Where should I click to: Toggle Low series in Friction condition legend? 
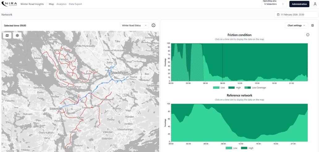click(220, 88)
